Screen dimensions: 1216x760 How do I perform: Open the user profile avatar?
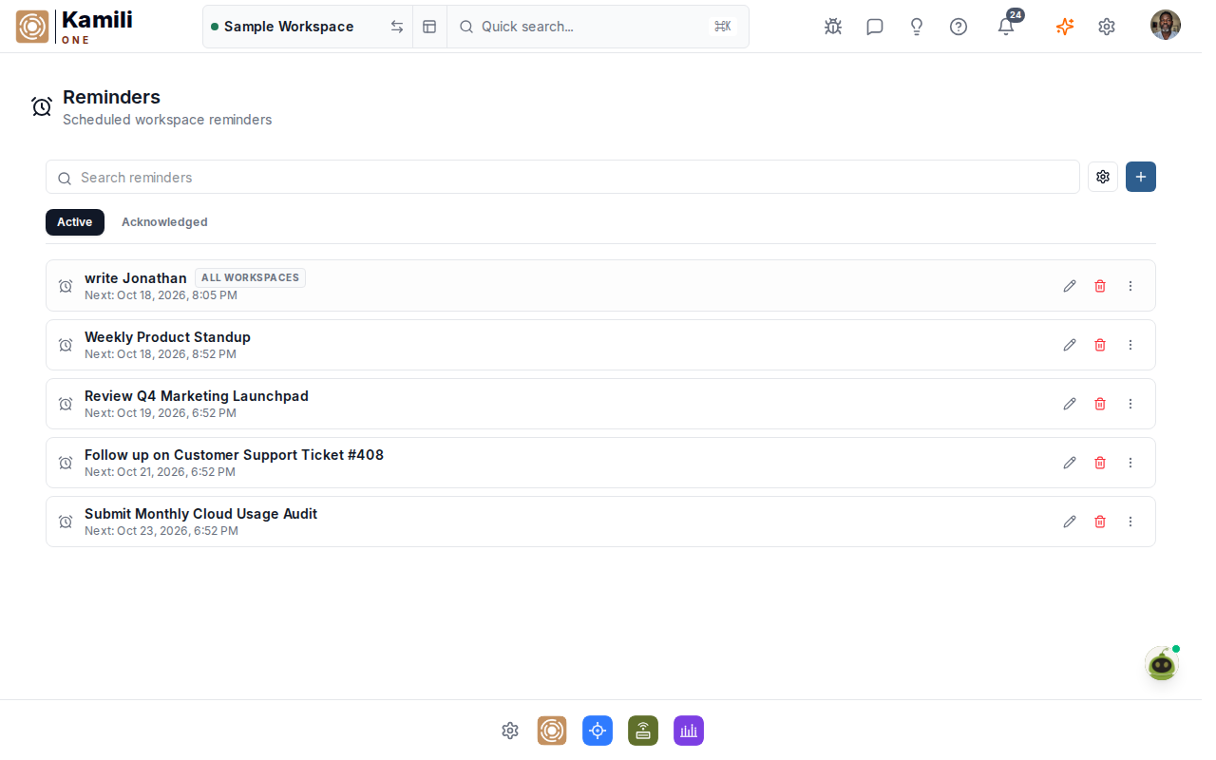coord(1166,26)
